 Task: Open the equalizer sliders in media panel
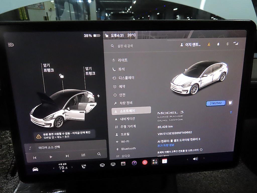83,155
